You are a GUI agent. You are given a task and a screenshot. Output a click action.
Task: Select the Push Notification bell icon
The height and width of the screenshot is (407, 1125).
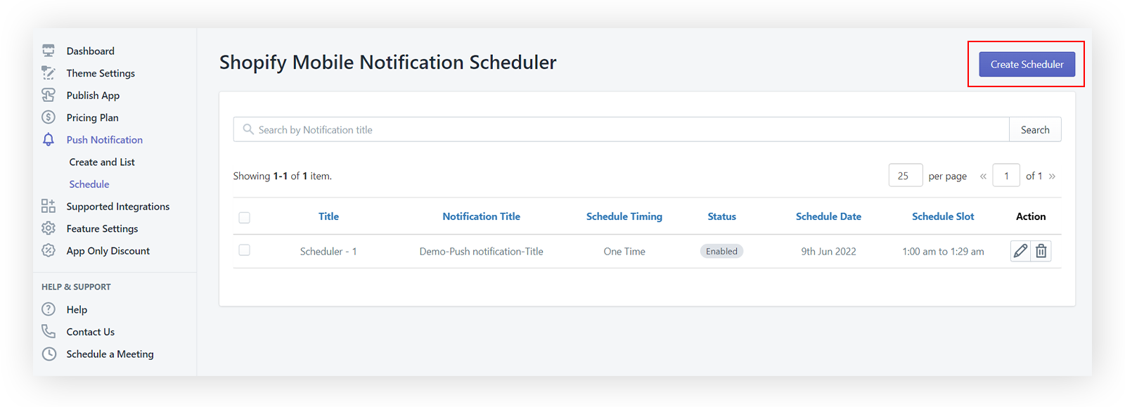coord(48,139)
